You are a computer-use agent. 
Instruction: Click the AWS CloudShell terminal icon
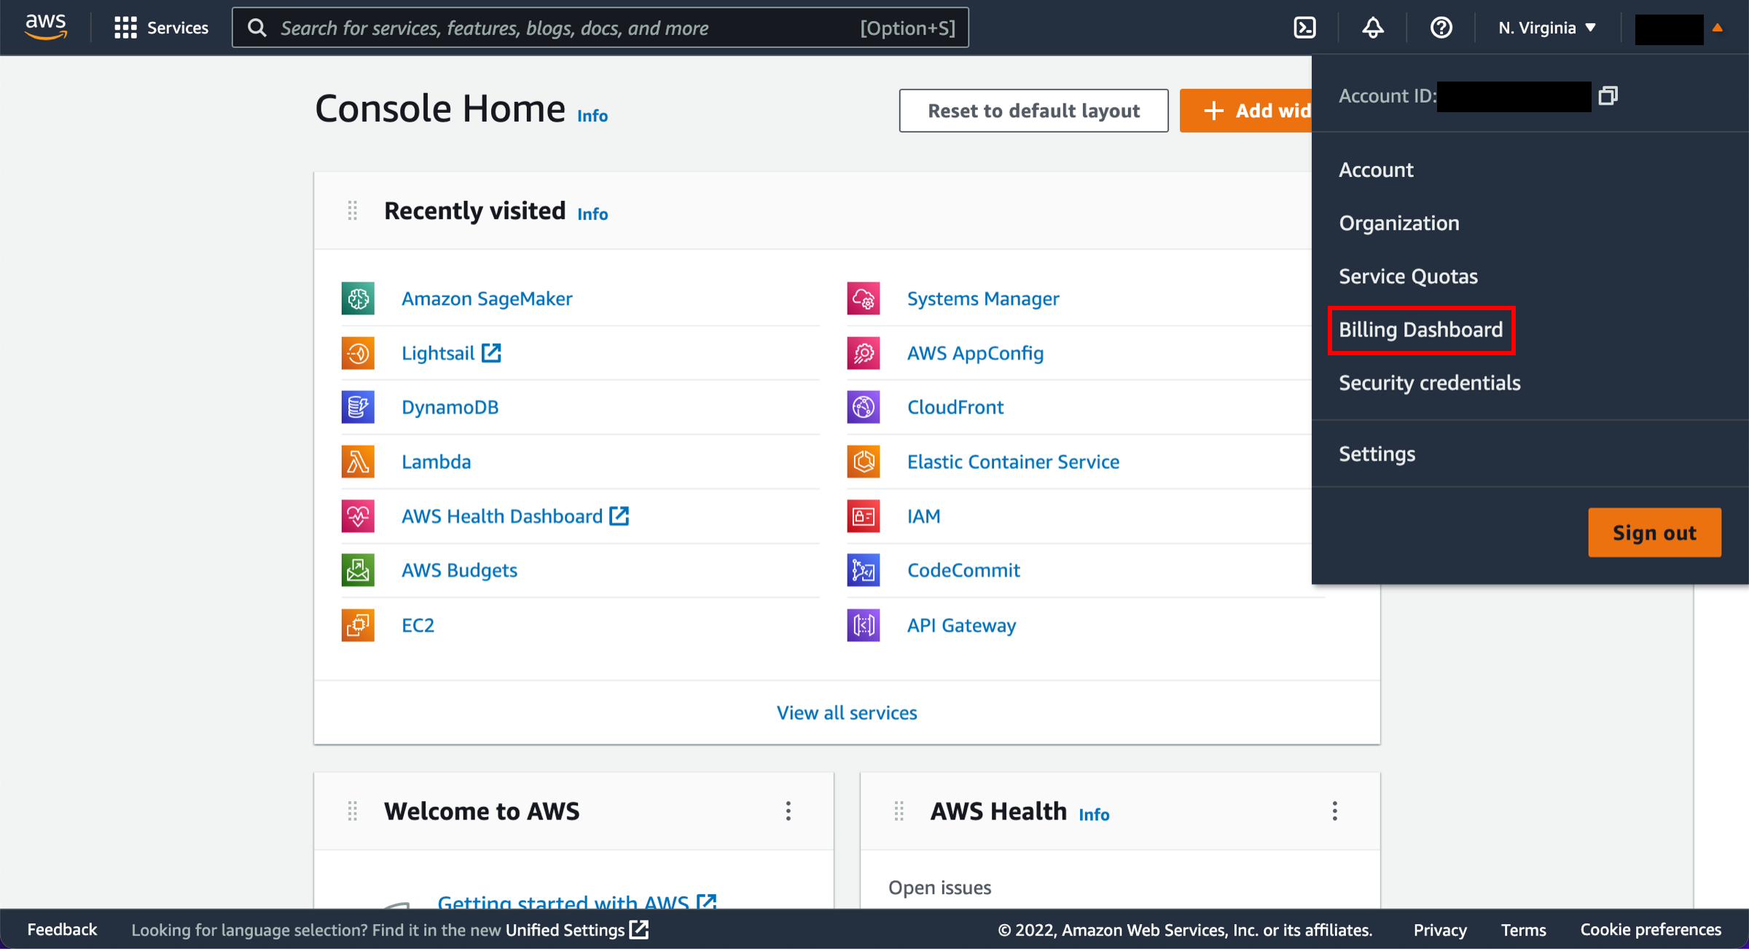coord(1304,27)
